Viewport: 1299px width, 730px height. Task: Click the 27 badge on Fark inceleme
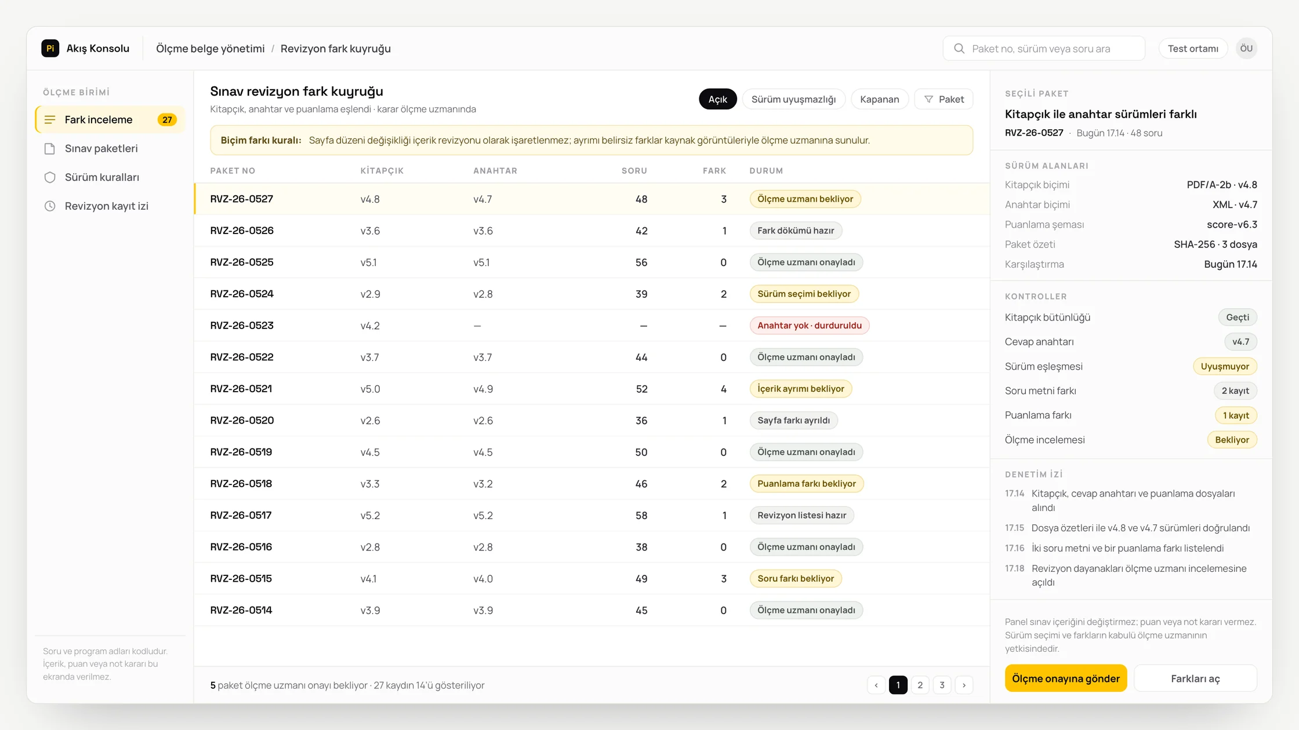[x=167, y=120]
